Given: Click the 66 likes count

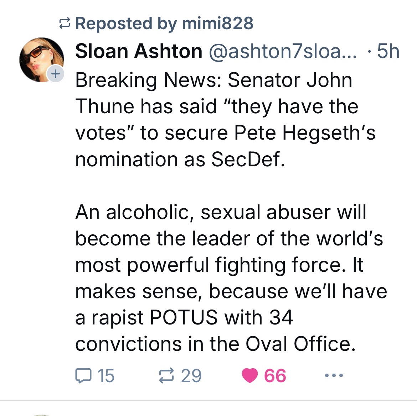Looking at the screenshot, I should [275, 376].
